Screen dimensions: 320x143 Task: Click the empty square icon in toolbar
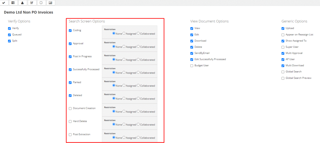41,3
